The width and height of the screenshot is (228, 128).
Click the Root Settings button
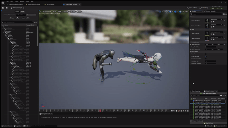[x=204, y=8]
